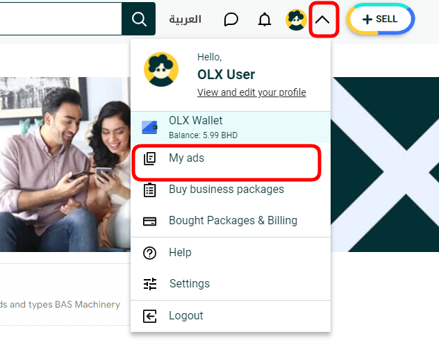Collapse the profile dropdown chevron
The height and width of the screenshot is (352, 439).
322,19
